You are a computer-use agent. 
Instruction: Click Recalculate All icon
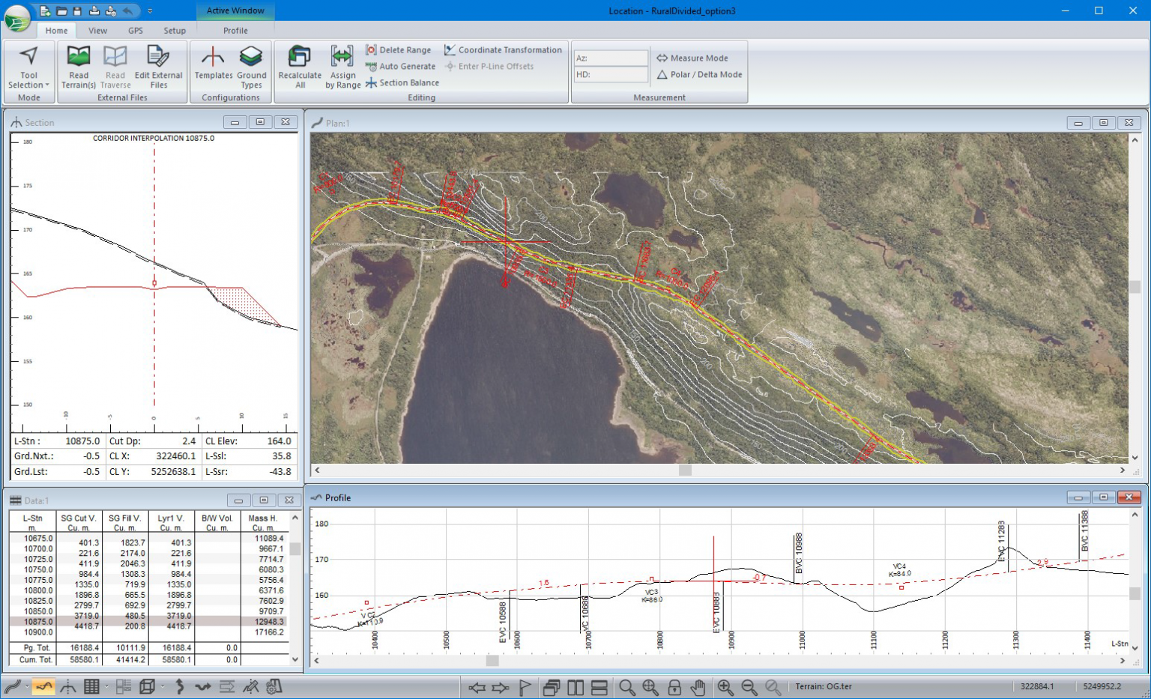pyautogui.click(x=300, y=57)
